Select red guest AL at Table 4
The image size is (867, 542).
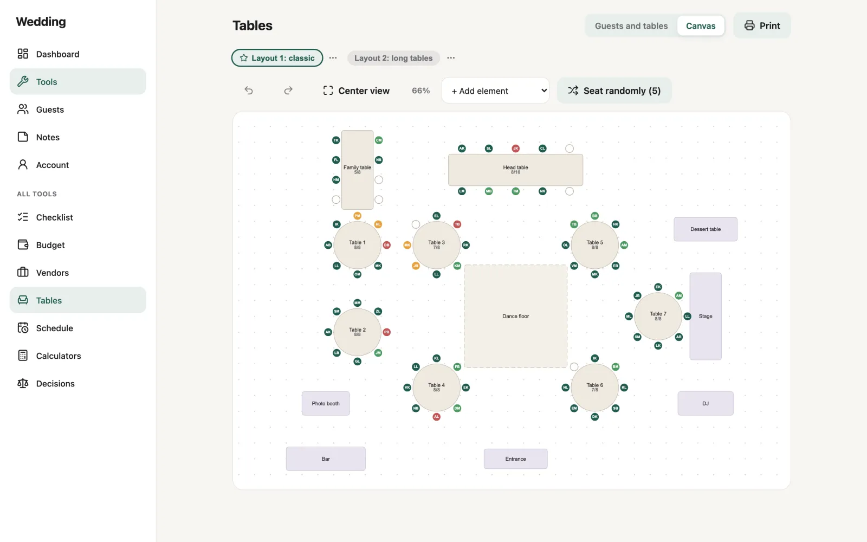[x=437, y=417]
